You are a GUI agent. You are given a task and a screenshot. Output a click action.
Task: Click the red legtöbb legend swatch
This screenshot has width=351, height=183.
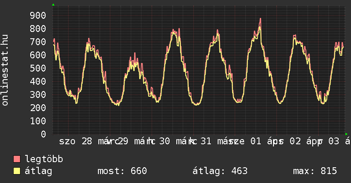tap(17, 159)
